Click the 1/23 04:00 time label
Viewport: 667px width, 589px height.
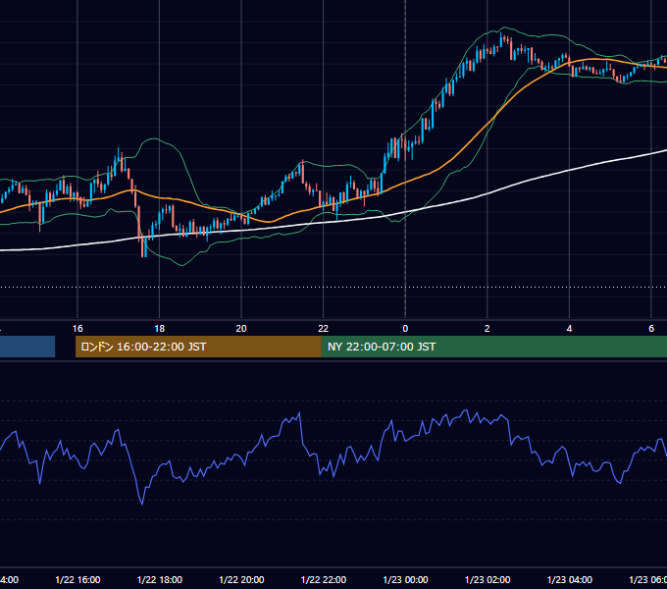[569, 579]
